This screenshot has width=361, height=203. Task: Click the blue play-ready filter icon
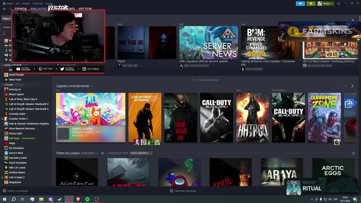[x=103, y=153]
